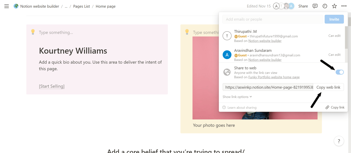Viewport: 351px width, 153px height.
Task: Open Notion website builder link under Aravindhan
Action: pyautogui.click(x=265, y=60)
